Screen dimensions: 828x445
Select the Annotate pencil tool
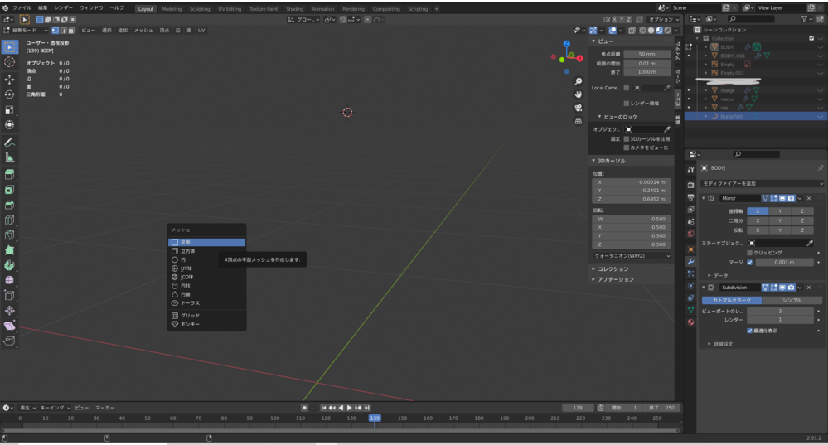[10, 143]
